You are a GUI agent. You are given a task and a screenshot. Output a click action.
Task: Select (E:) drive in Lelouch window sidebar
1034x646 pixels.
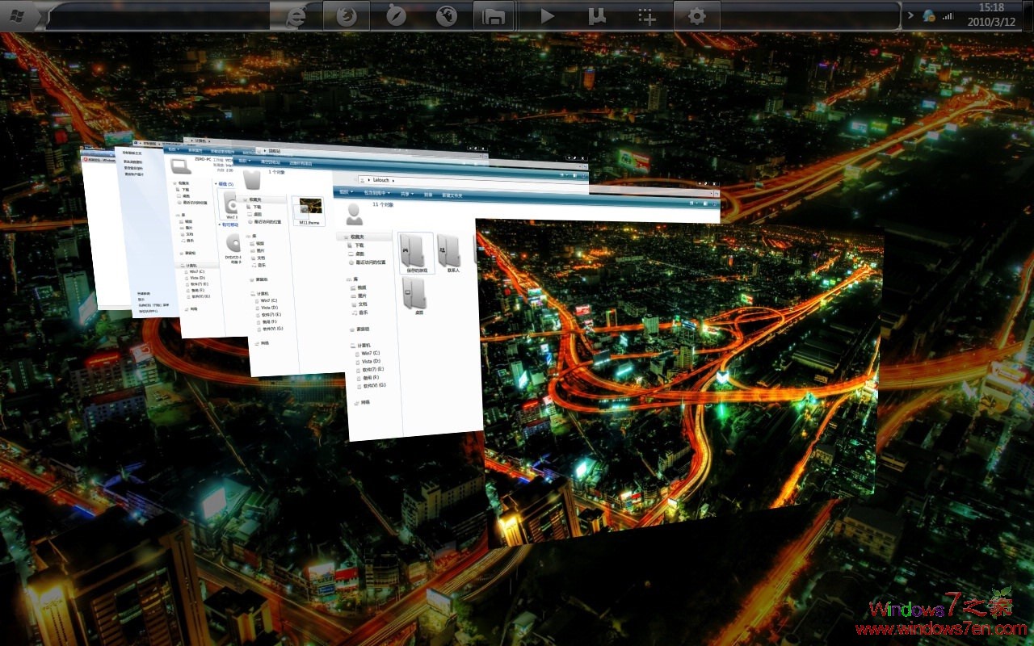coord(369,369)
